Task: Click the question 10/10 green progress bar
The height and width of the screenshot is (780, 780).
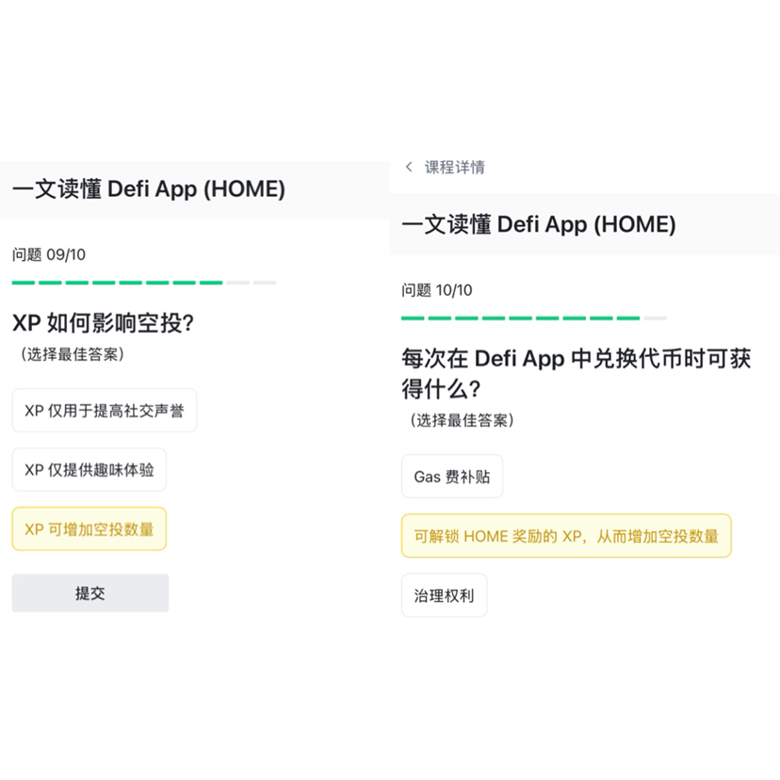Action: click(x=520, y=318)
